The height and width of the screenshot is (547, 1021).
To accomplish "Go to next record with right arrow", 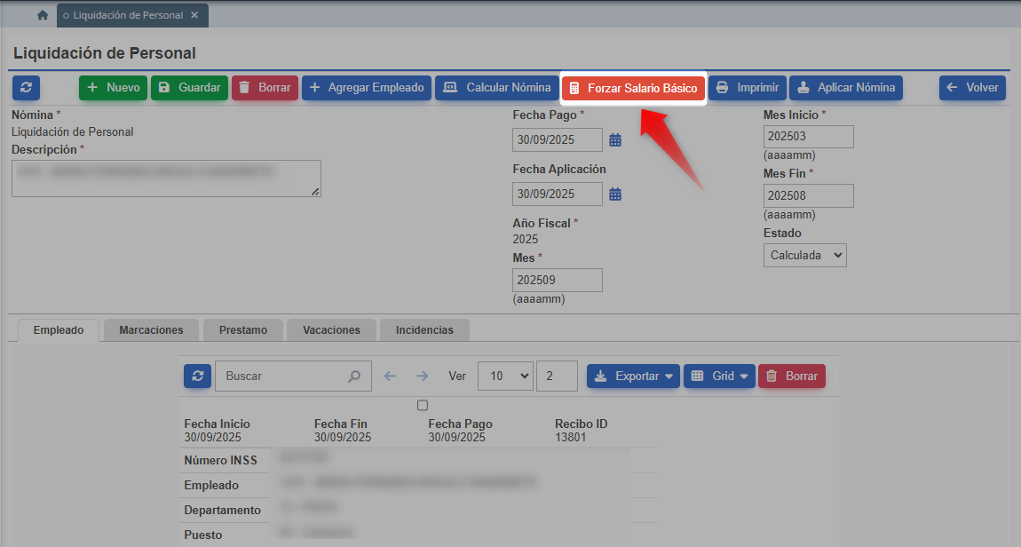I will click(422, 376).
